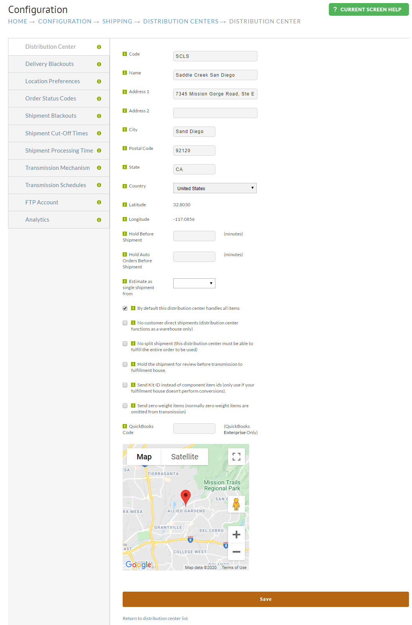Click help icon next to Latitude label
Viewport: 412px width, 625px height.
[125, 205]
